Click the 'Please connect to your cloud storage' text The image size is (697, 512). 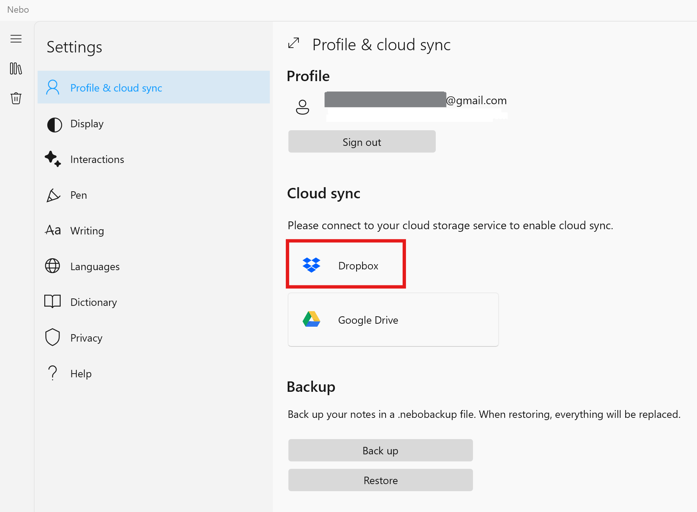(x=450, y=225)
